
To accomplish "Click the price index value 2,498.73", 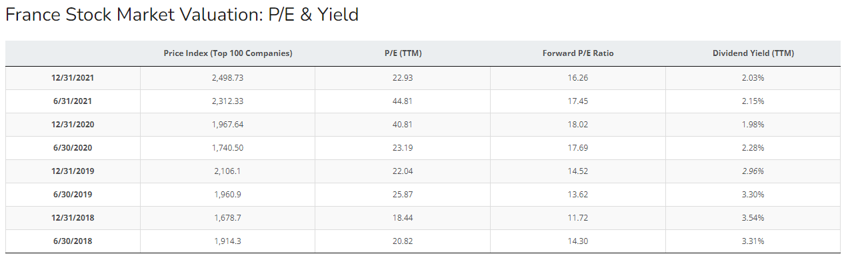I will click(x=227, y=78).
